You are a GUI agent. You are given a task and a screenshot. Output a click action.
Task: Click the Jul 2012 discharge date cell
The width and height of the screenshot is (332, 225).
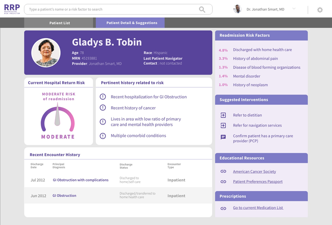pyautogui.click(x=38, y=180)
